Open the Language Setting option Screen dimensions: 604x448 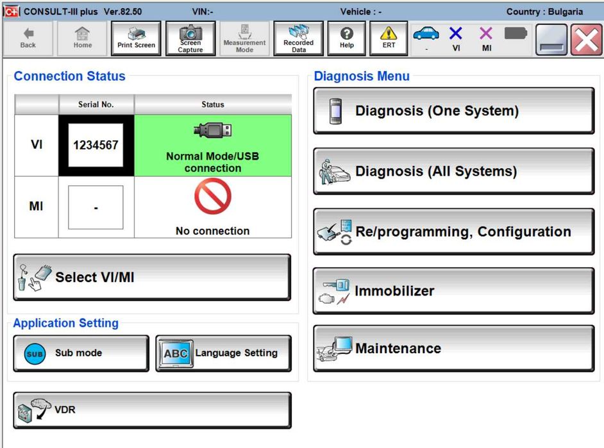click(x=223, y=353)
